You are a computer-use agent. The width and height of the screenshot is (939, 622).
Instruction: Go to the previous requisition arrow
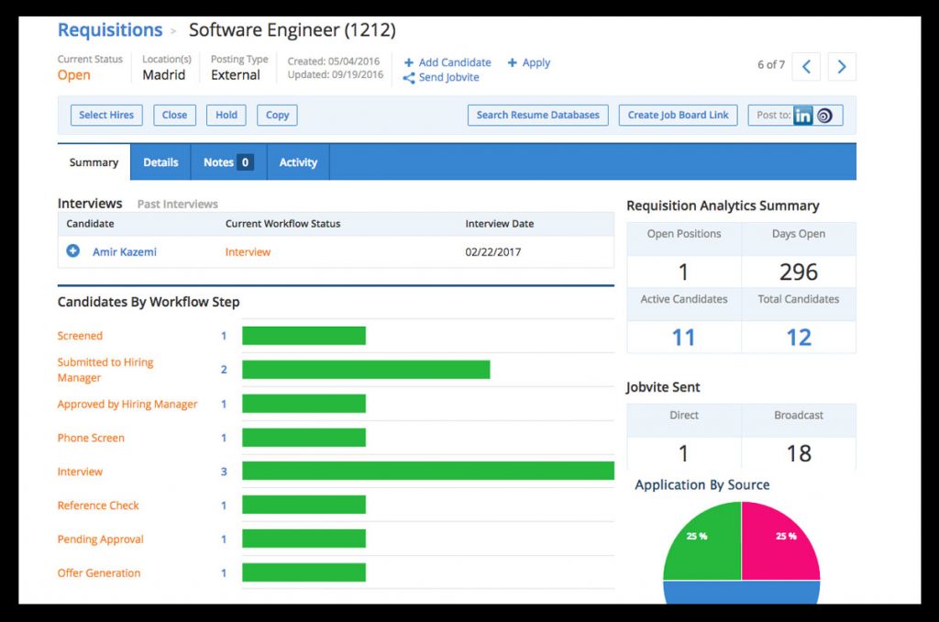point(806,67)
